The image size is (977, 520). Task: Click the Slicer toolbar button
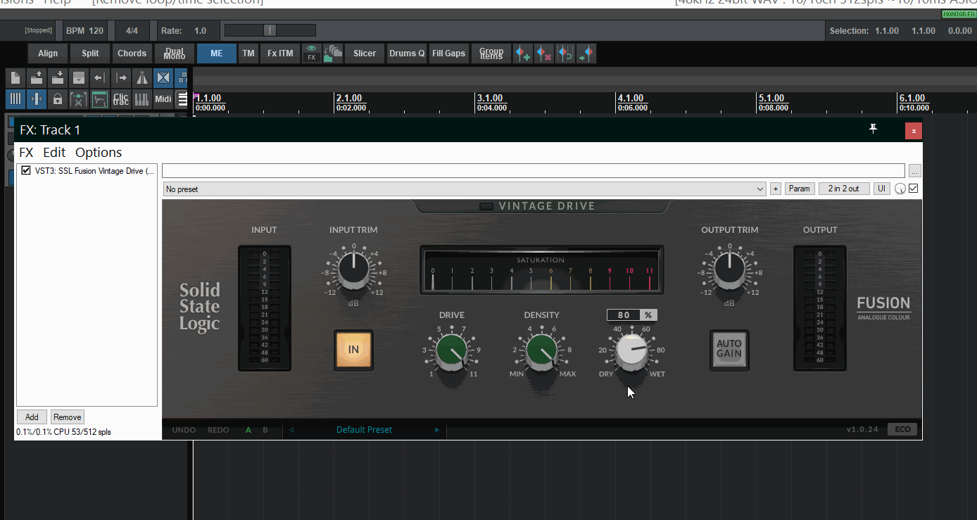(365, 53)
